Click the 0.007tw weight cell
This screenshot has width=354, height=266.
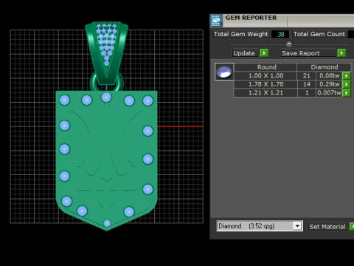(x=329, y=92)
